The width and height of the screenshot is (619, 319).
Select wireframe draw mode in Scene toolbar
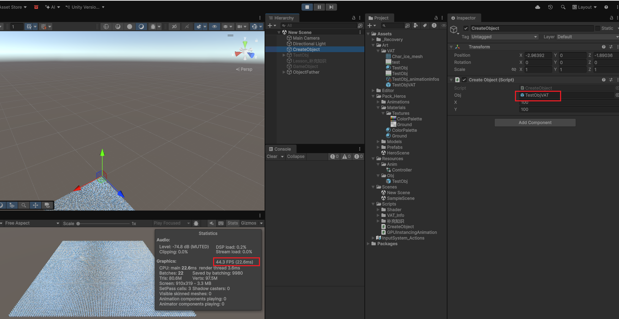point(106,27)
